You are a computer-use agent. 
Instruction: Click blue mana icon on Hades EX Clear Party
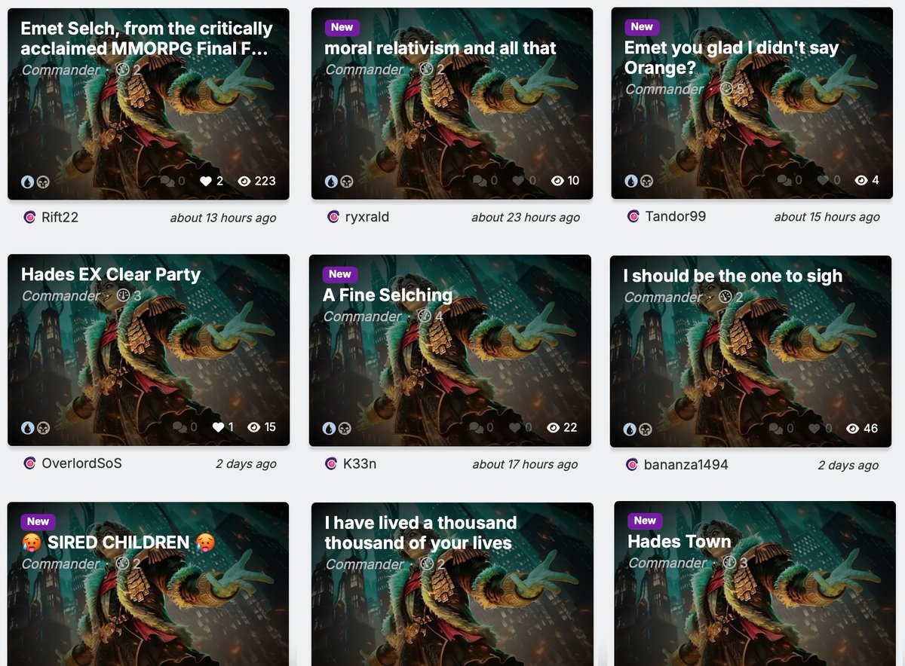(28, 428)
